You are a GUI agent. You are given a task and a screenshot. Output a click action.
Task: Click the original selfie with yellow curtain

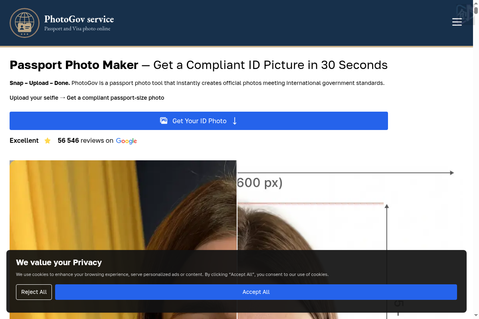[120, 207]
